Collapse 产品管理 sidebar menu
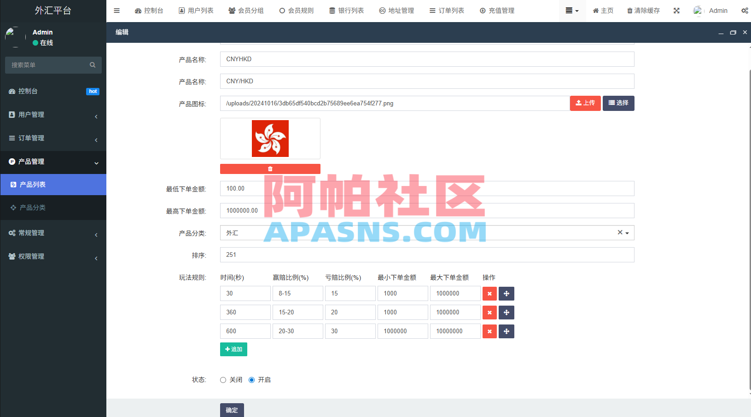The image size is (751, 417). 53,162
